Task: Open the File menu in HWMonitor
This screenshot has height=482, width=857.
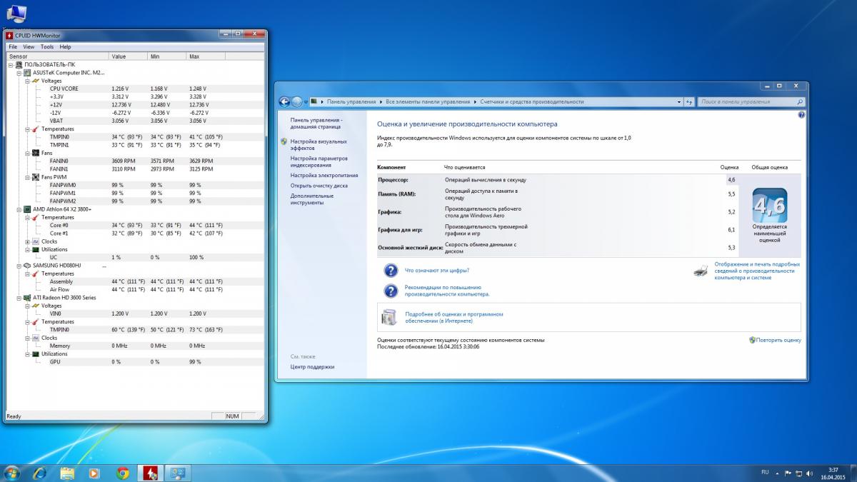Action: pos(13,47)
